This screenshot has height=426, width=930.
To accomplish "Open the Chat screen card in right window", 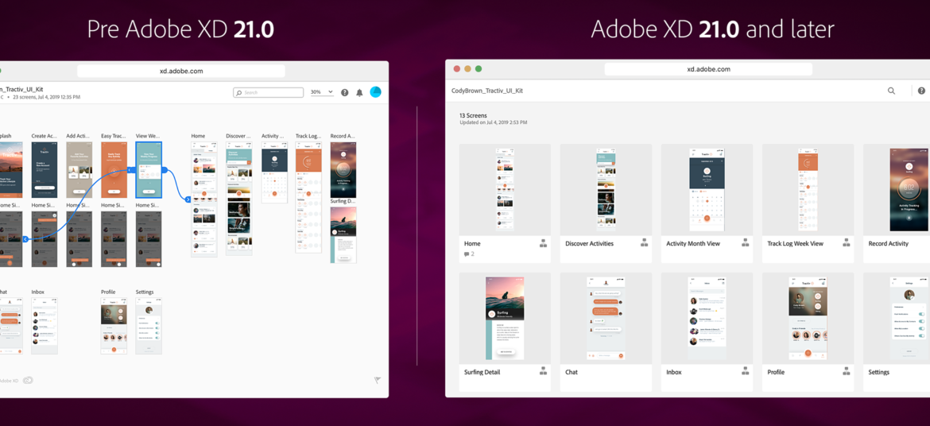I will (606, 331).
